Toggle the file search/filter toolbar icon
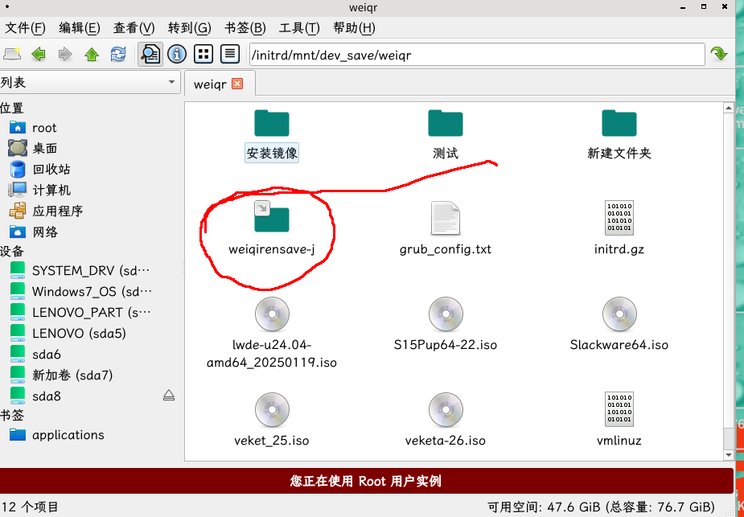This screenshot has height=517, width=744. [x=150, y=54]
